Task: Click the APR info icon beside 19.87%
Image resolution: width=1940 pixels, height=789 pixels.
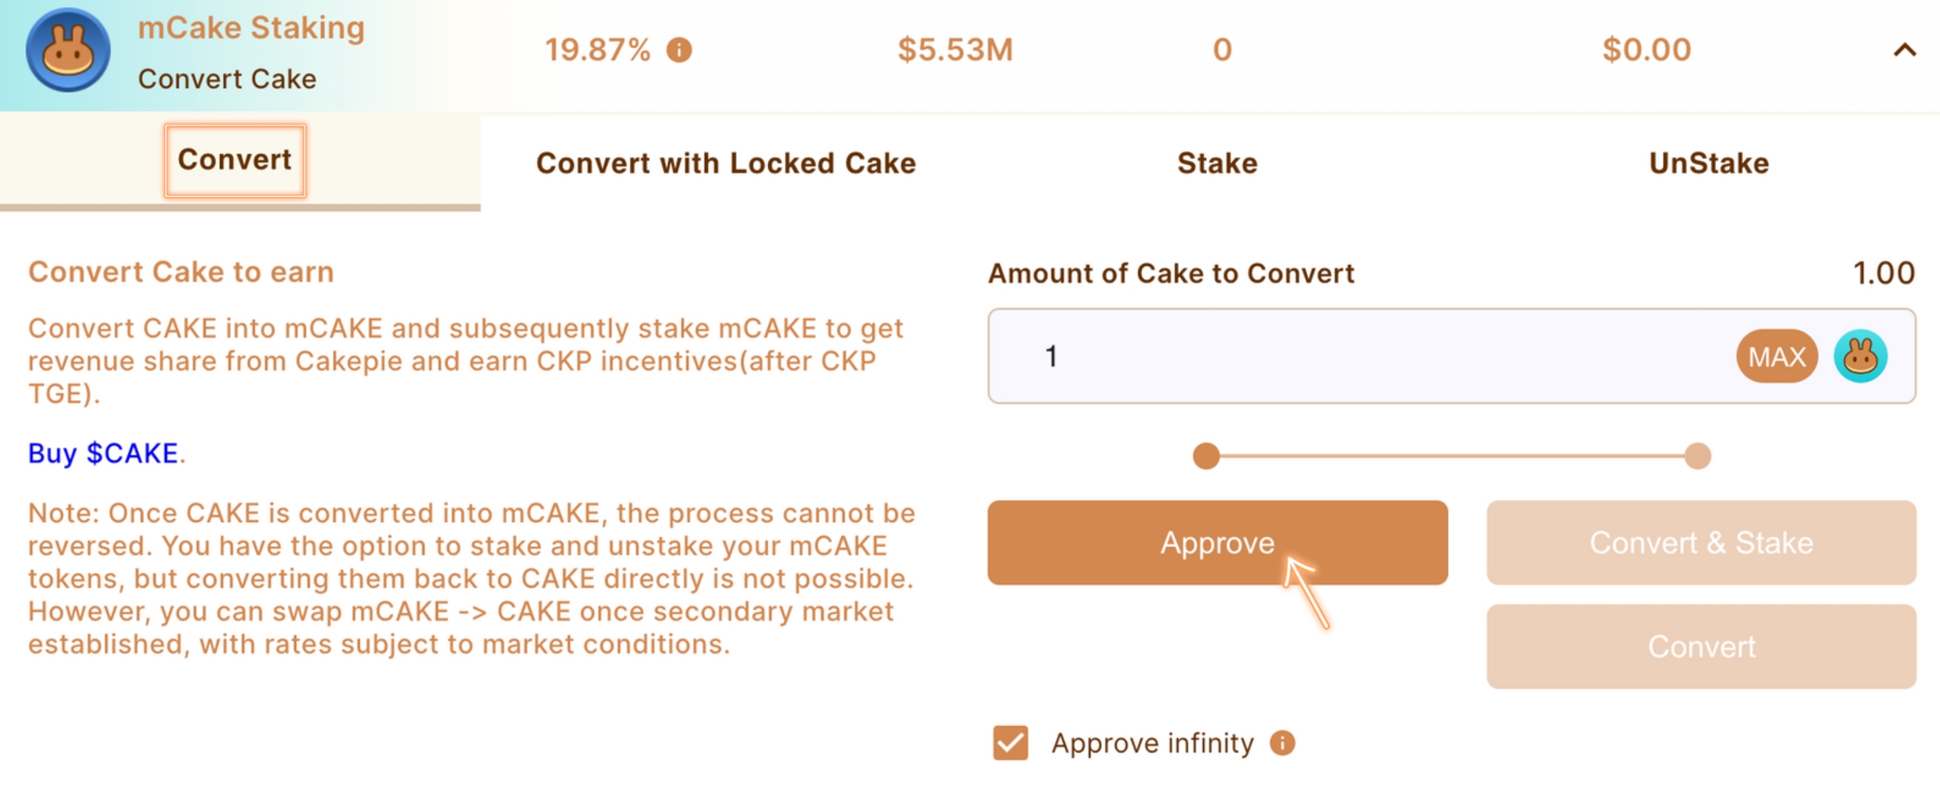Action: point(679,50)
